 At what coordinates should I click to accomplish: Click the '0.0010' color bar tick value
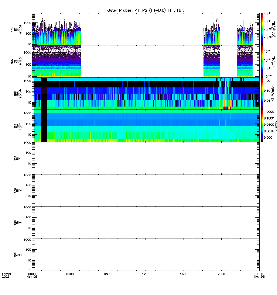[269, 131]
